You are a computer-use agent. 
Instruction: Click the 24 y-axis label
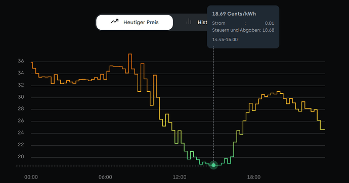[x=21, y=133]
